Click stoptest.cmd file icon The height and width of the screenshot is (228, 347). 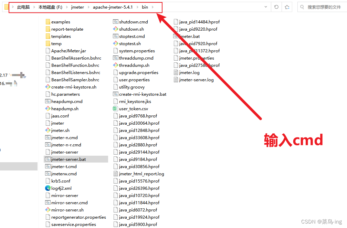point(115,36)
